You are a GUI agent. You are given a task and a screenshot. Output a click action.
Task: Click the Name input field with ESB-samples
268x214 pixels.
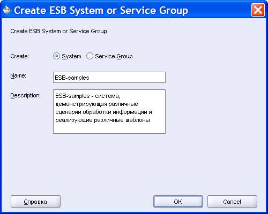109,78
